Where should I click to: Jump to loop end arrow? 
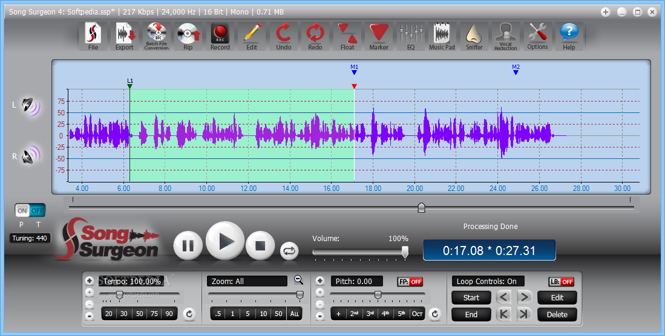[x=524, y=314]
